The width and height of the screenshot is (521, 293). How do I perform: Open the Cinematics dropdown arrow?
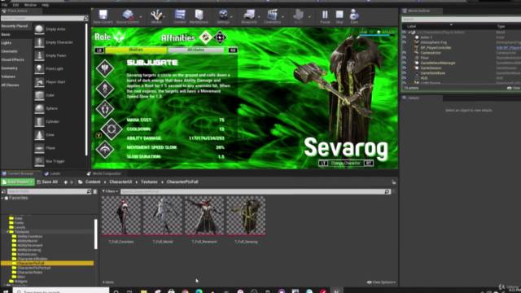coord(283,16)
